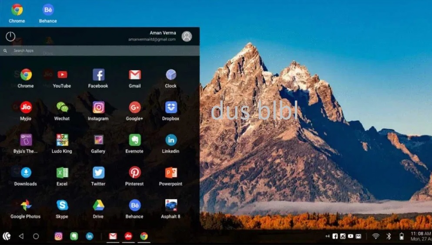Open Evernote pinned in the taskbar
This screenshot has height=245, width=432.
[74, 236]
